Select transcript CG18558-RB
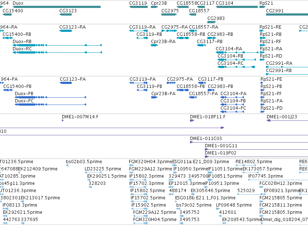308x225 pixels. (191, 34)
